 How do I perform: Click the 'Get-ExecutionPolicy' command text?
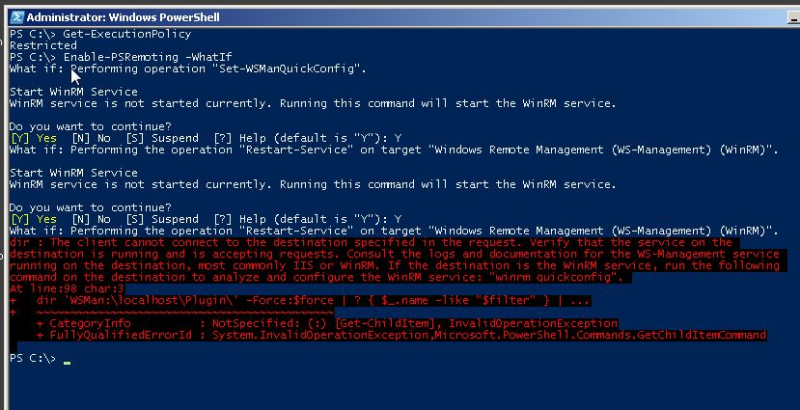127,34
